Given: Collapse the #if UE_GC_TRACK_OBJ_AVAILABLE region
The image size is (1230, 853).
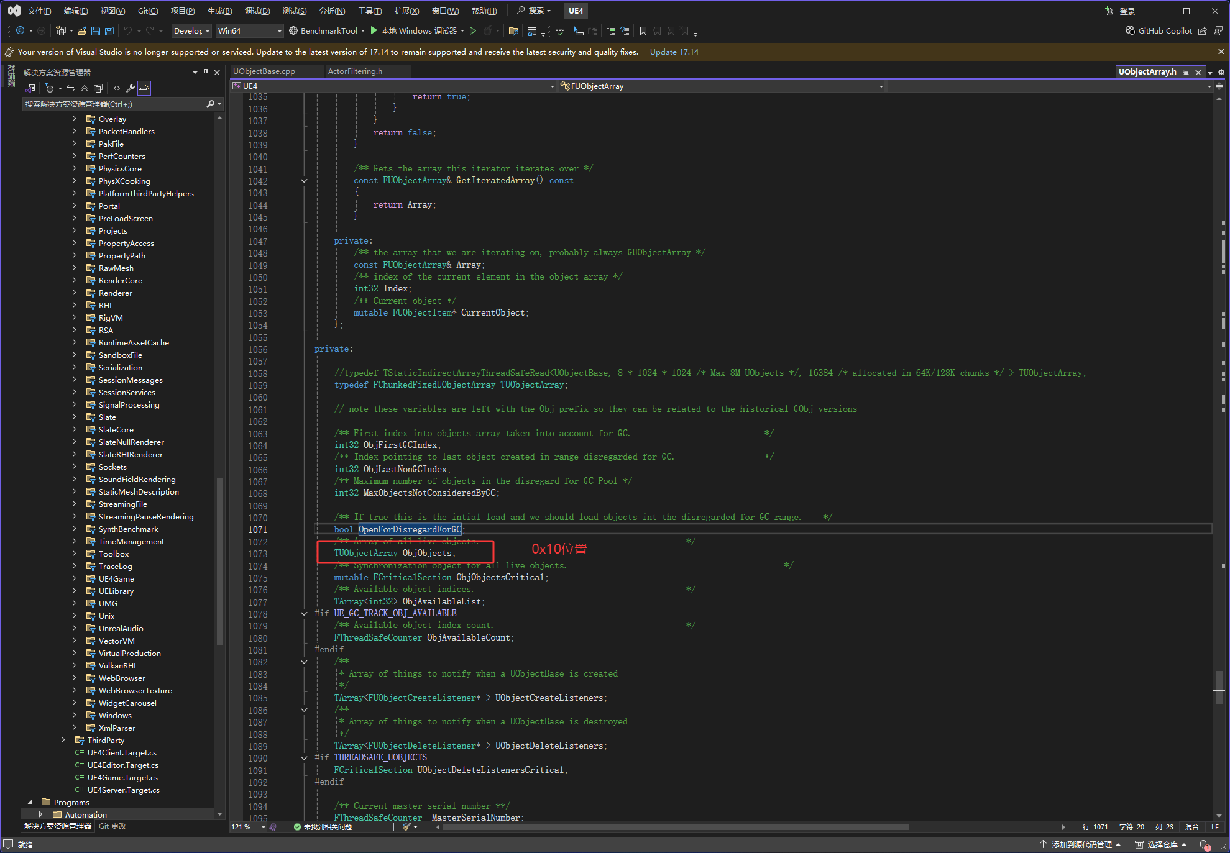Looking at the screenshot, I should pos(304,614).
